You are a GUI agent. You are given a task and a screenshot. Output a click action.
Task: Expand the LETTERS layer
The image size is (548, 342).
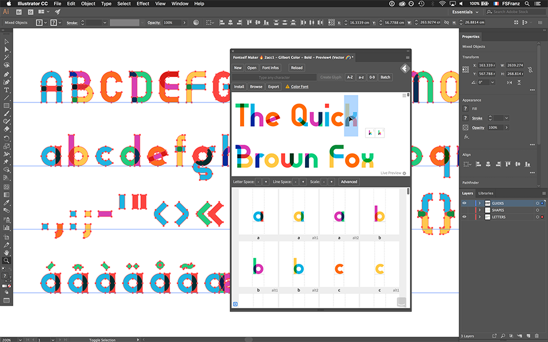coord(480,217)
